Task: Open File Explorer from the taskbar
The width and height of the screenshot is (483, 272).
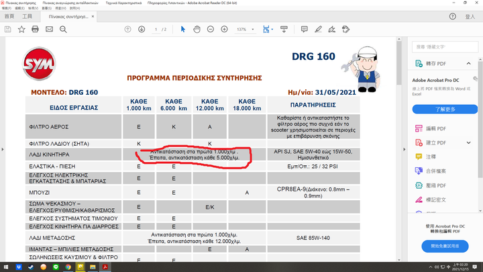Action: pos(93,267)
